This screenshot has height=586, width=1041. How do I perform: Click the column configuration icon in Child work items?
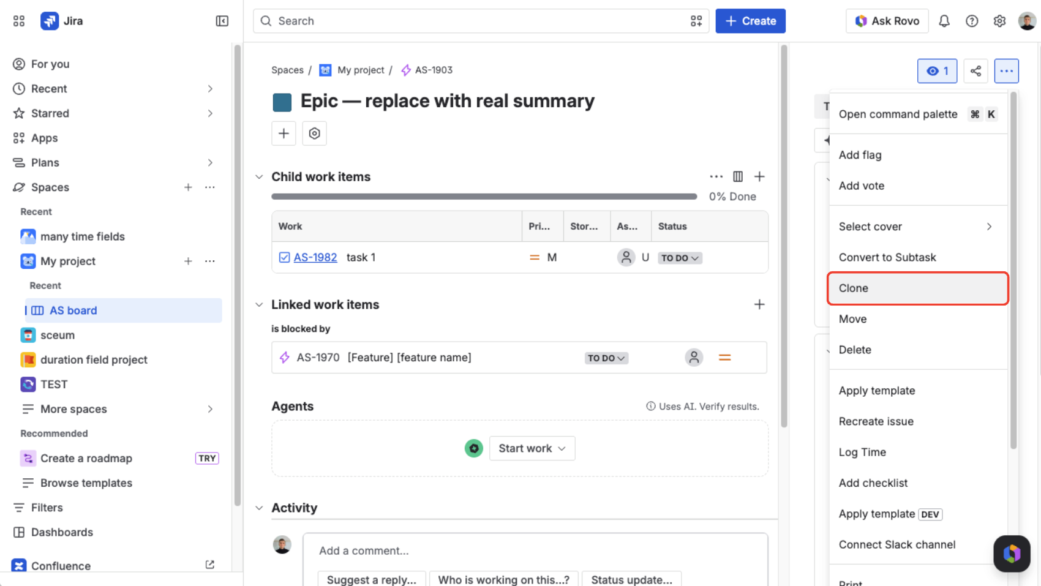pyautogui.click(x=738, y=176)
